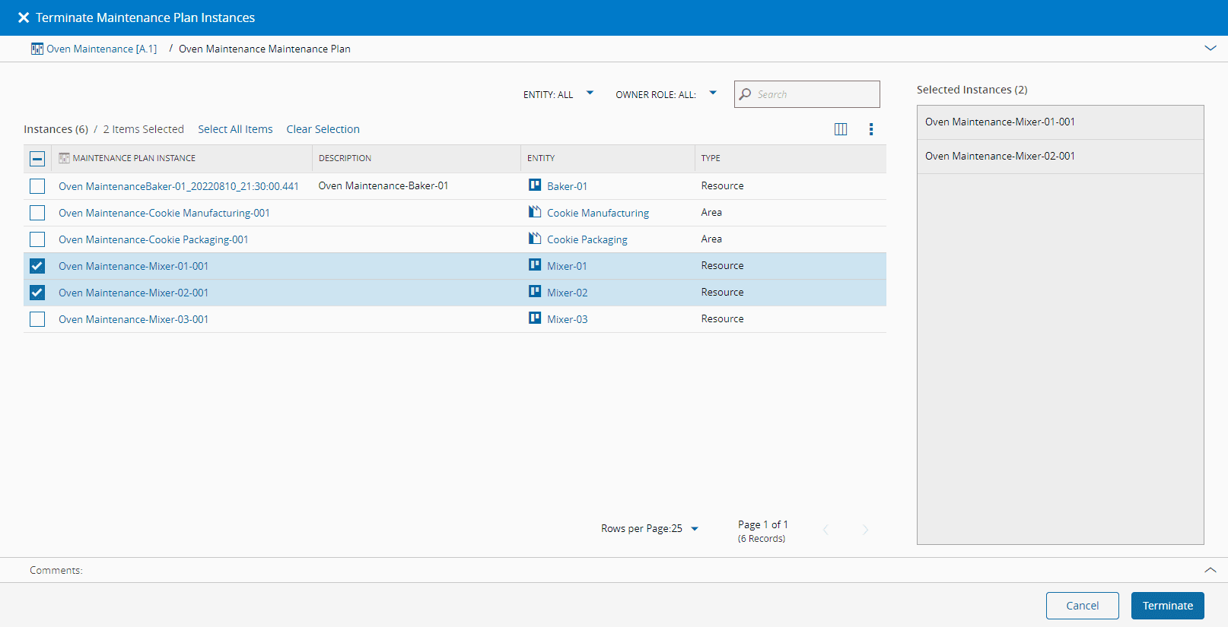
Task: Collapse the Comments section chevron
Action: 1211,570
